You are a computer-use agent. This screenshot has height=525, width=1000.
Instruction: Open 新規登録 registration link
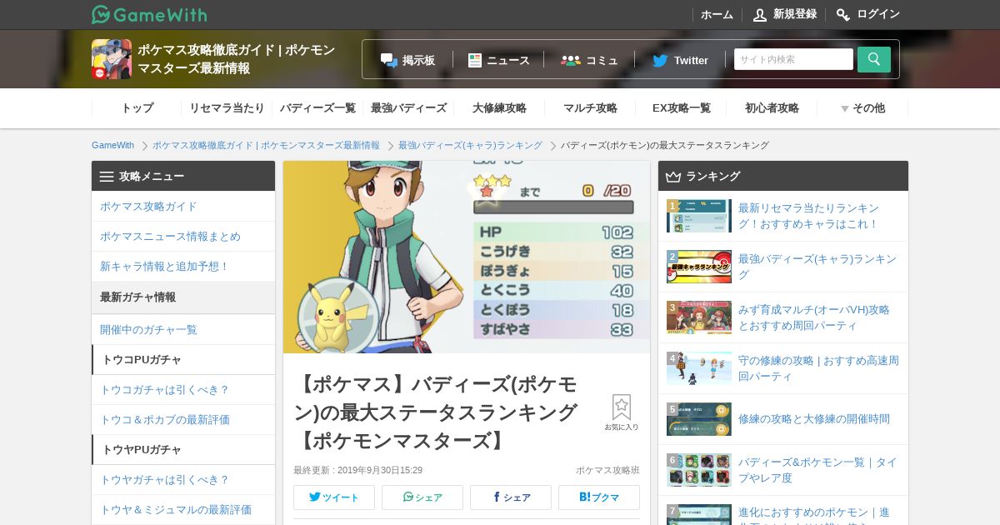pyautogui.click(x=795, y=14)
